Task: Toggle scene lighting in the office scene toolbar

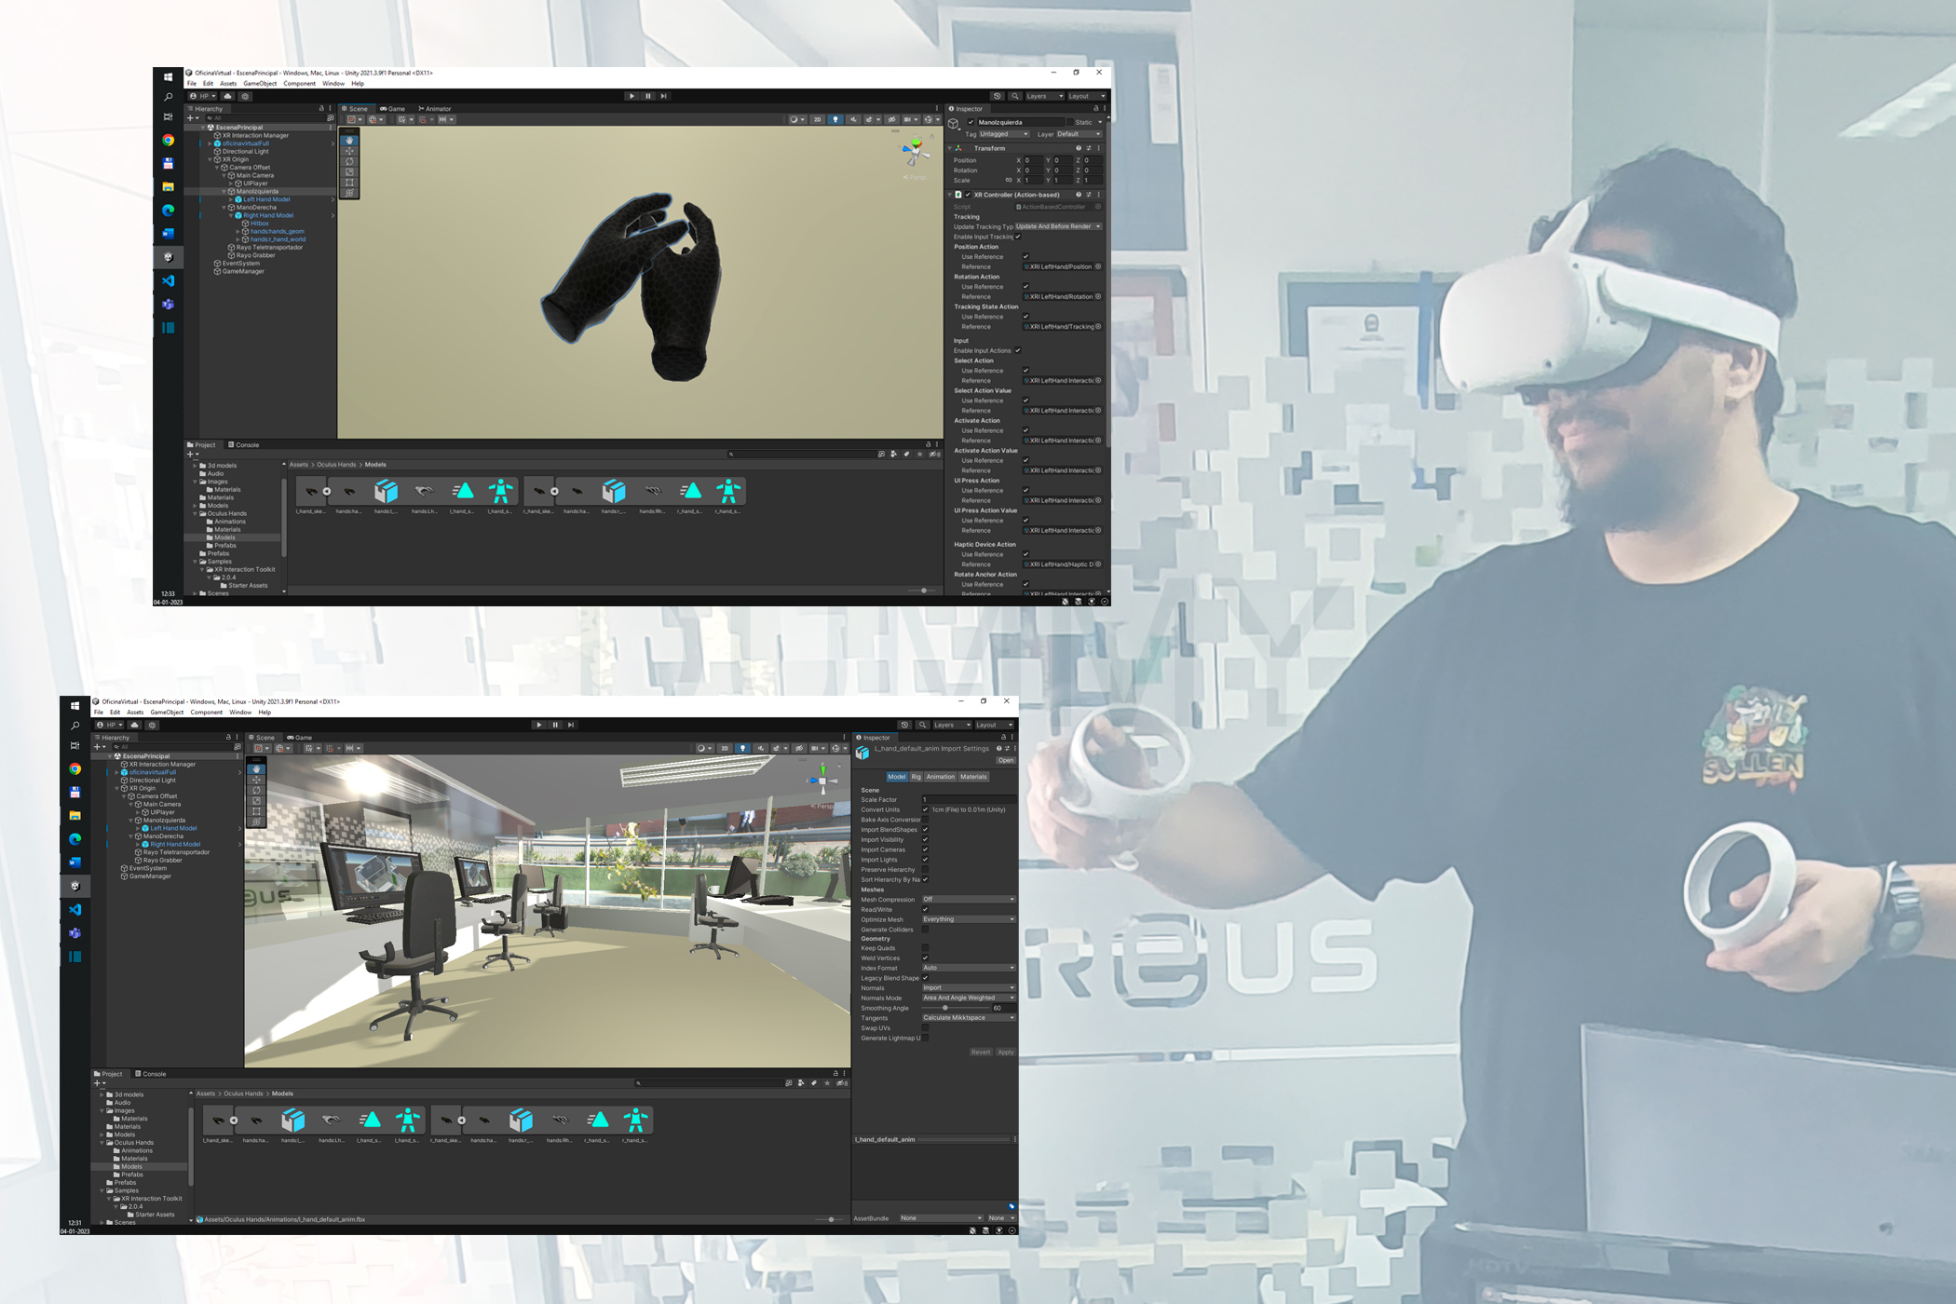Action: 742,748
